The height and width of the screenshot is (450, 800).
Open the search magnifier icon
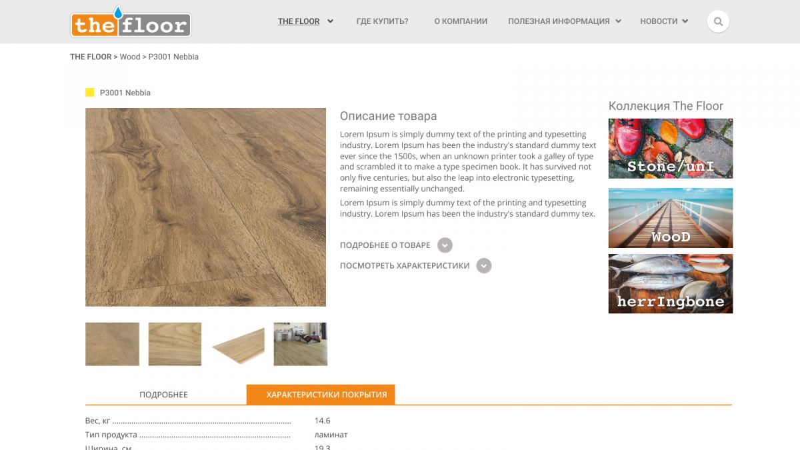tap(718, 21)
